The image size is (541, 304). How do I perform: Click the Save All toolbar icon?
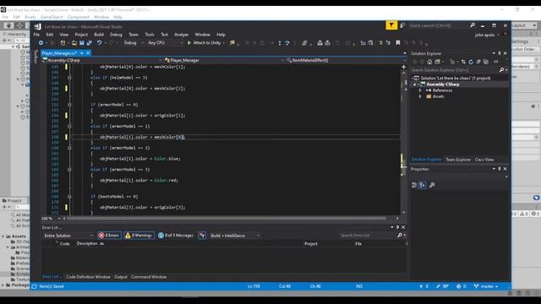[x=90, y=43]
